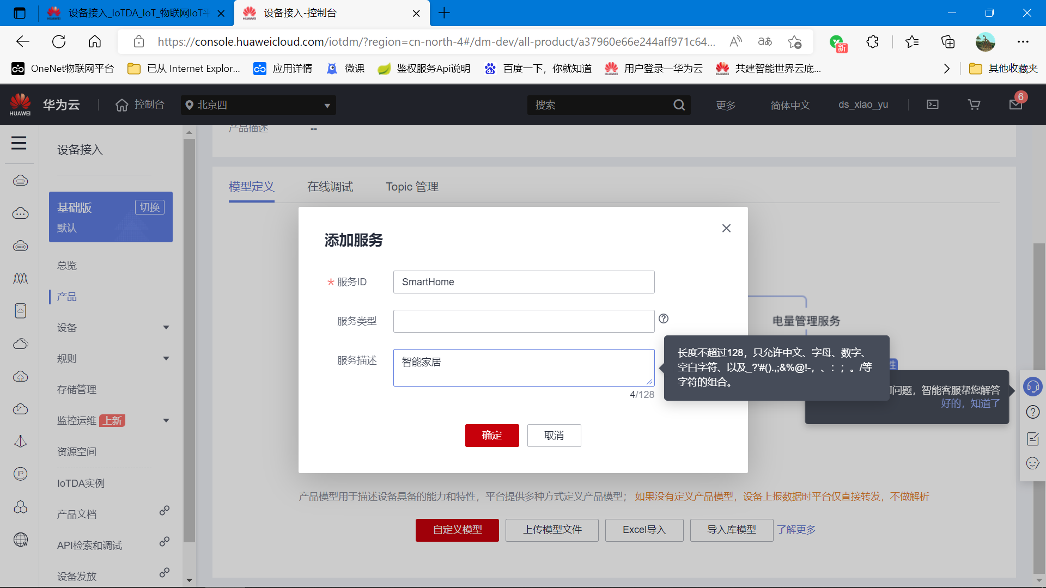Open the messages envelope icon
Image resolution: width=1046 pixels, height=588 pixels.
(1015, 104)
